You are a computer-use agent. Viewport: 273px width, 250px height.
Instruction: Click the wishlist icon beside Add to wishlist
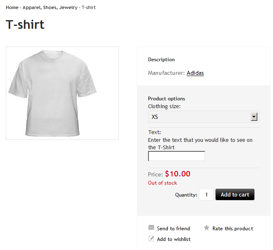point(151,238)
